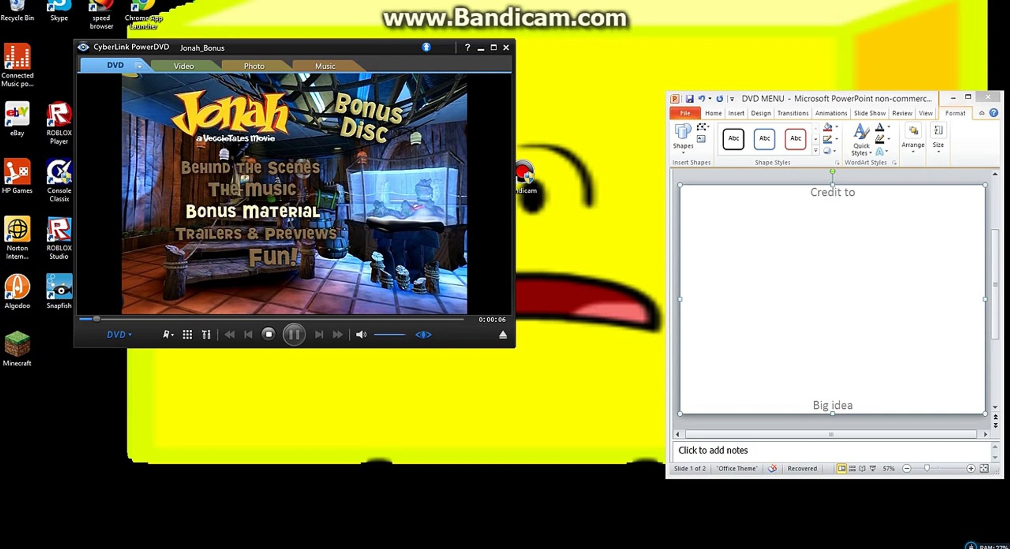Click the zoom slider in PowerPoint status bar
The width and height of the screenshot is (1010, 549).
[x=927, y=468]
